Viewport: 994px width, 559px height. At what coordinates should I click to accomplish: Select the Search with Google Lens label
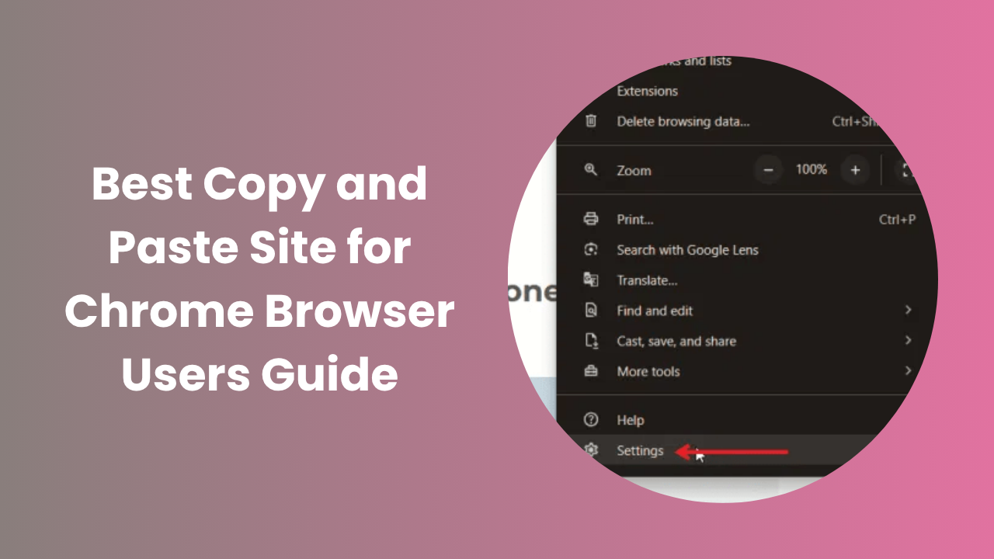(687, 250)
